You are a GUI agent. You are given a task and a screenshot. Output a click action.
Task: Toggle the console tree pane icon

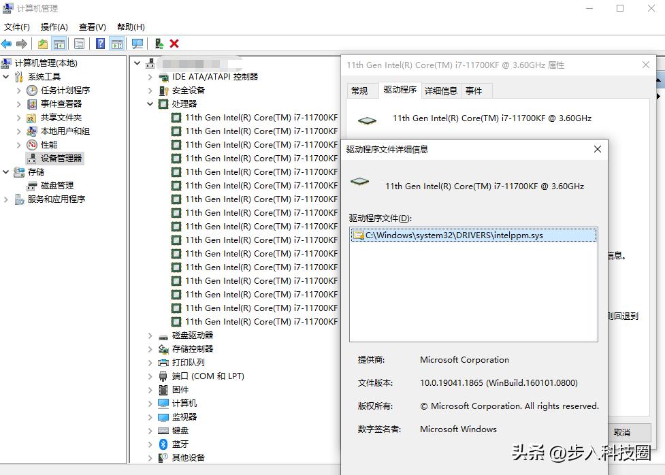tap(59, 44)
